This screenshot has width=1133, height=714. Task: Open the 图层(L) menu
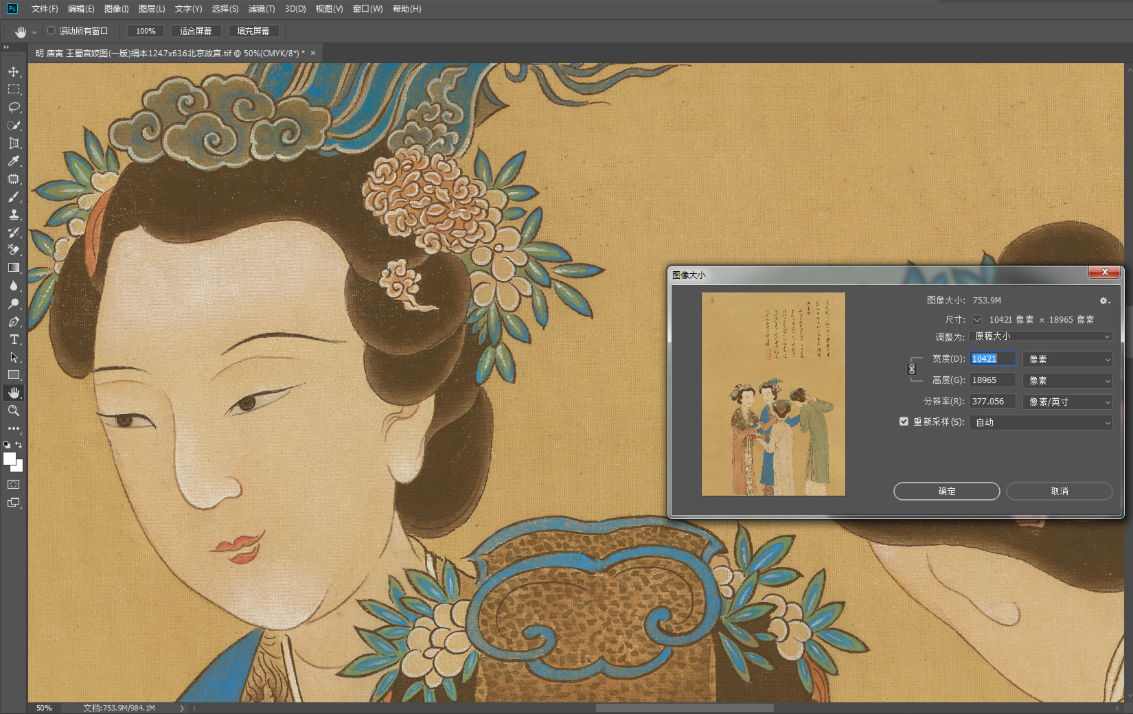coord(152,9)
